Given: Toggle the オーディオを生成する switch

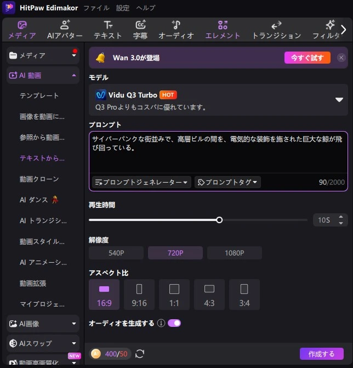Looking at the screenshot, I should (x=174, y=323).
